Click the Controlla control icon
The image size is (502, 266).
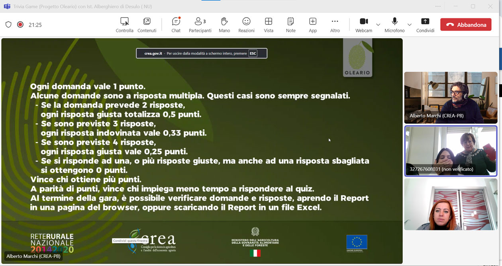pyautogui.click(x=124, y=25)
